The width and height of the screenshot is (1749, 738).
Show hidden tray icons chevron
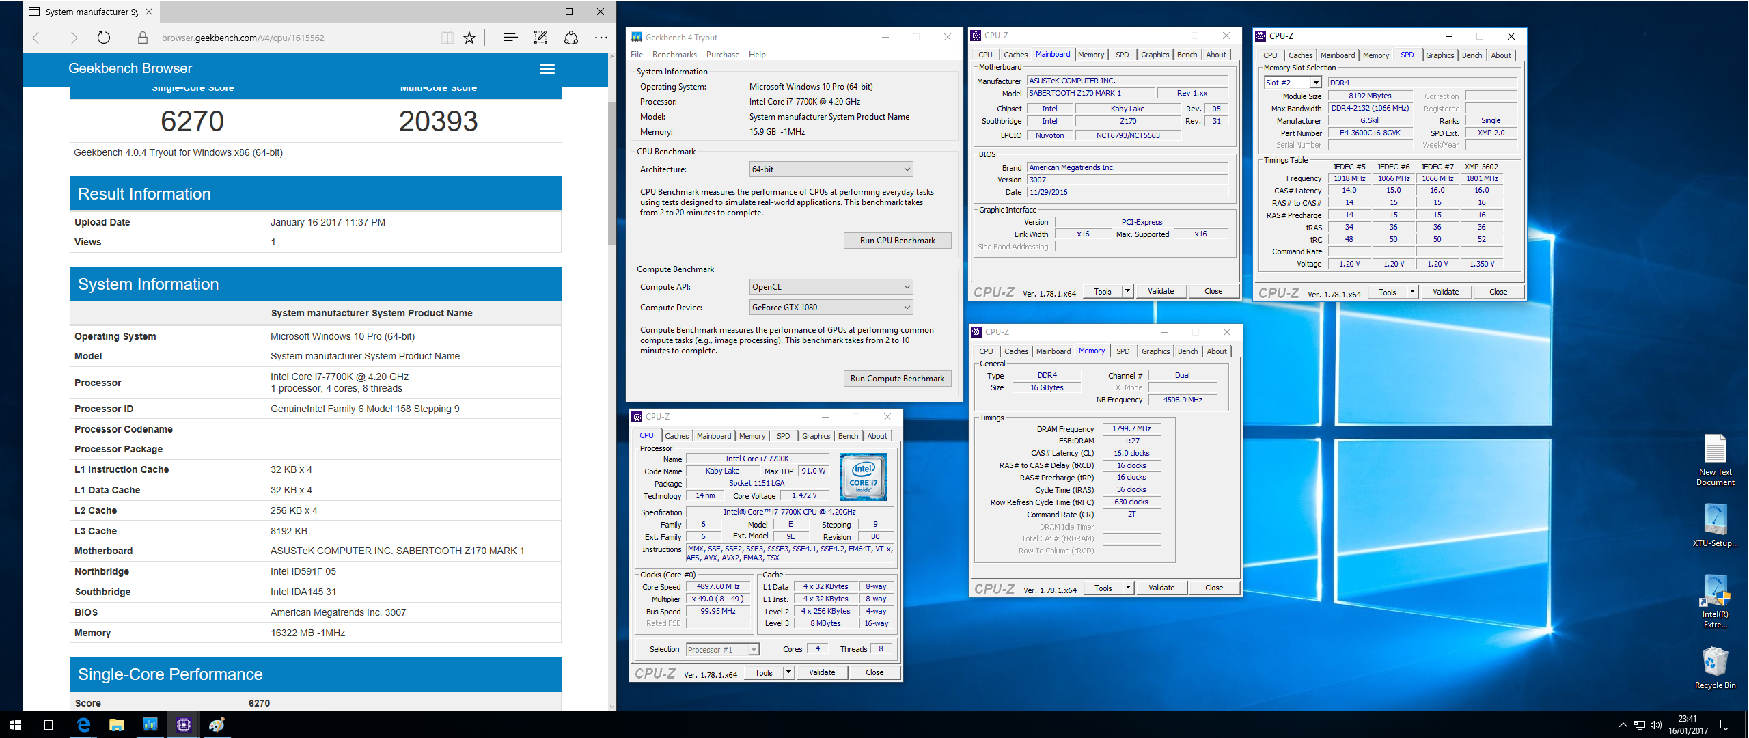(x=1623, y=724)
